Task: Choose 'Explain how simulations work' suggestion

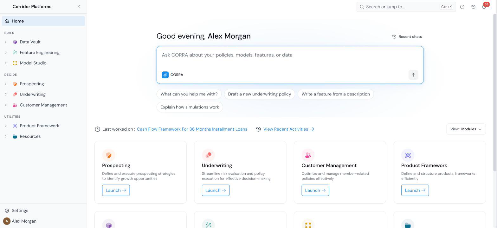Action: [190, 107]
